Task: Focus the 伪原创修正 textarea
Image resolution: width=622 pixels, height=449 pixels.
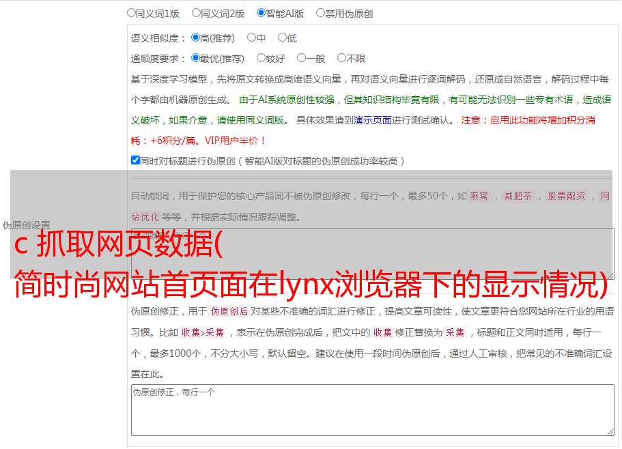Action: coord(373,410)
